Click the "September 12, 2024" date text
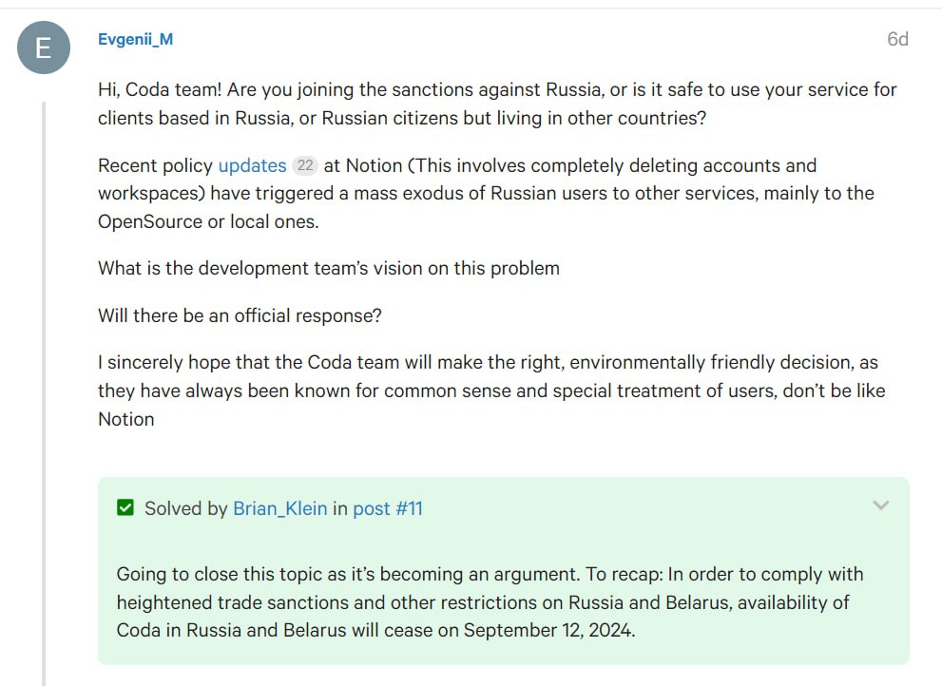Image resolution: width=942 pixels, height=686 pixels. 548,630
